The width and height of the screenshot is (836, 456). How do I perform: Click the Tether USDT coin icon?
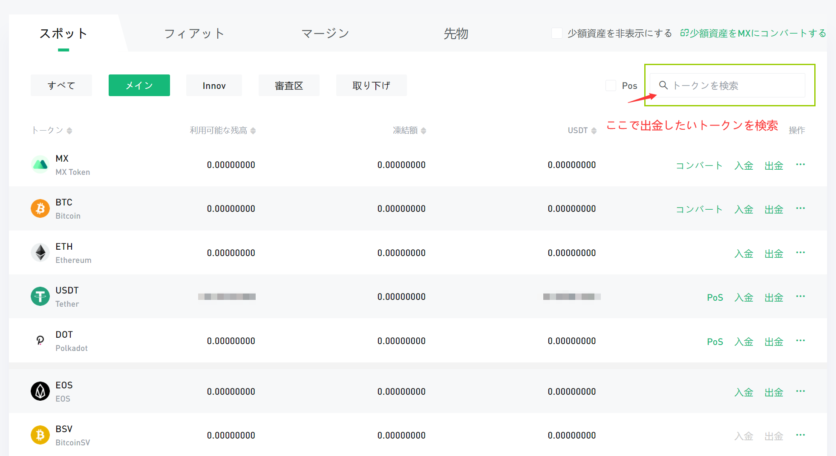click(x=40, y=296)
